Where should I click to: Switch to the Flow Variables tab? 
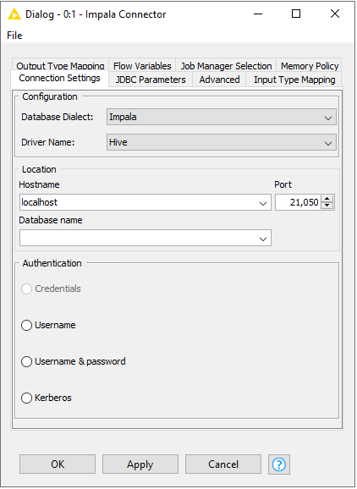click(142, 66)
